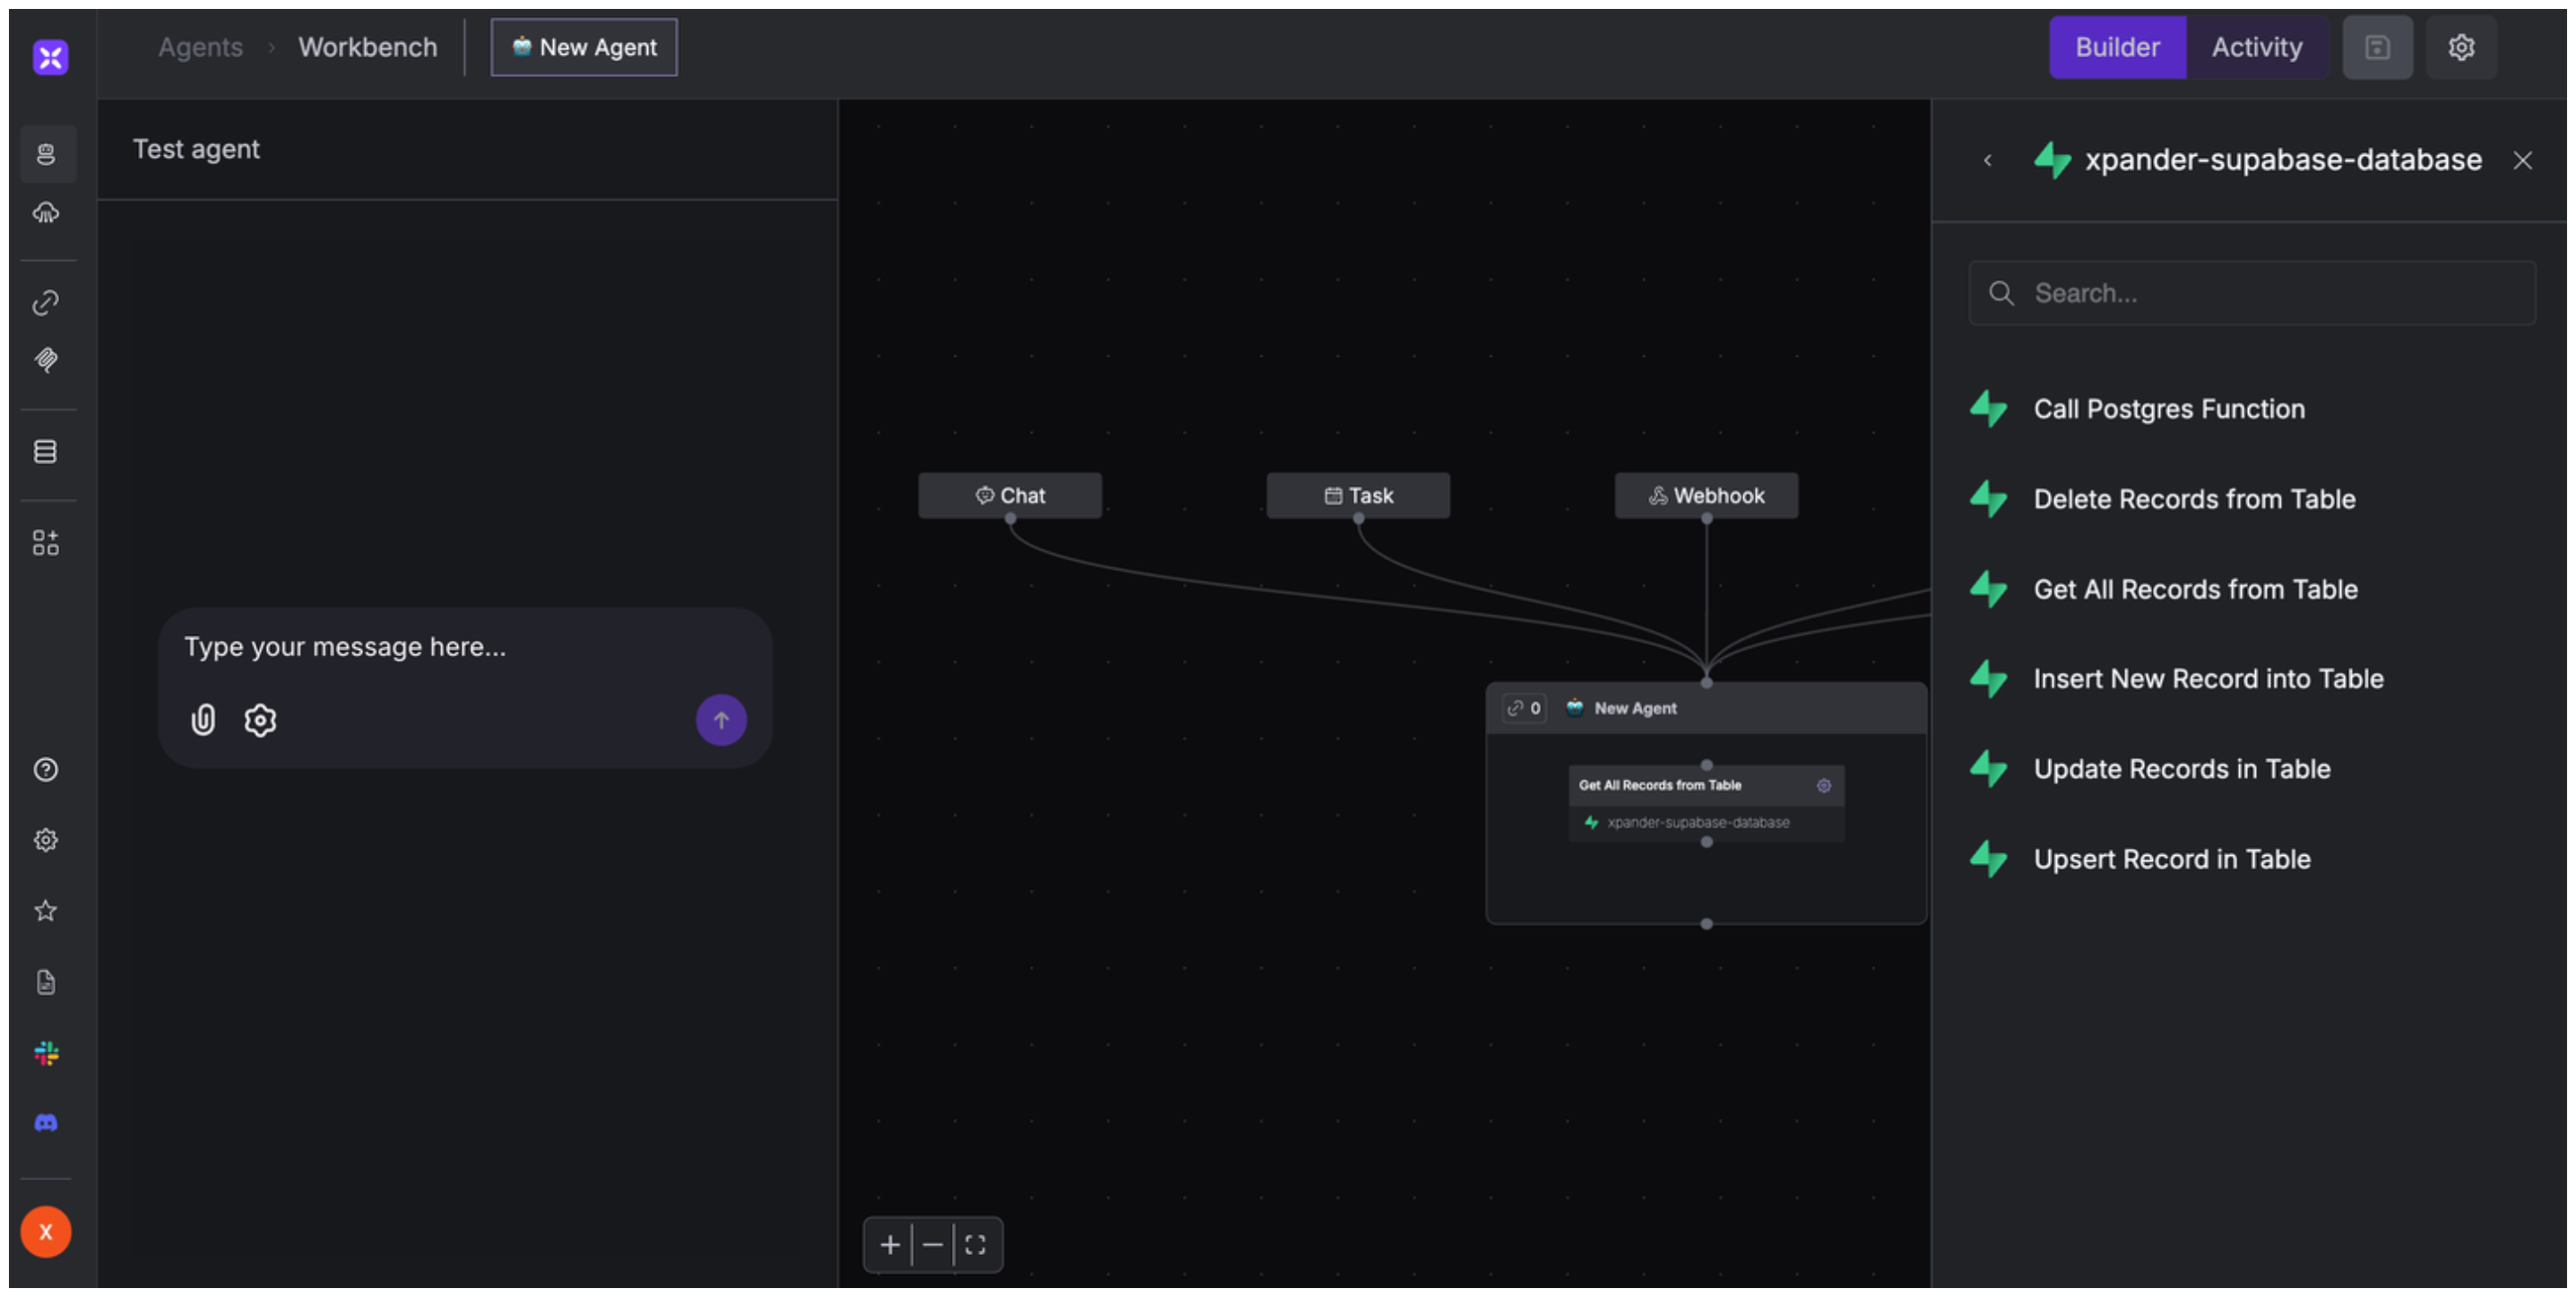Click the attachment paperclip icon in chat

pos(203,720)
